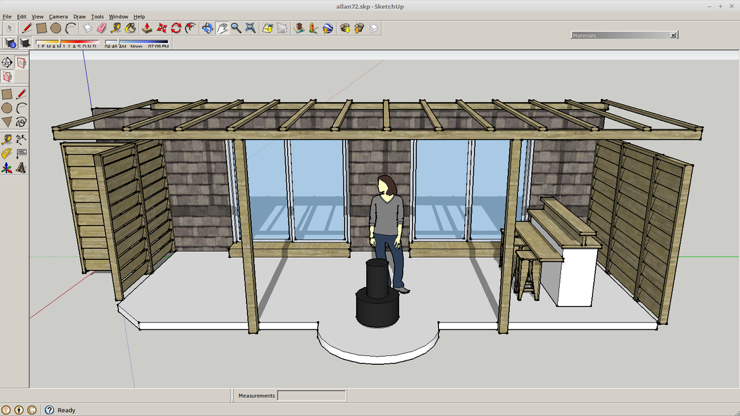Select the Push/Pull tool
The width and height of the screenshot is (740, 416).
[x=147, y=28]
